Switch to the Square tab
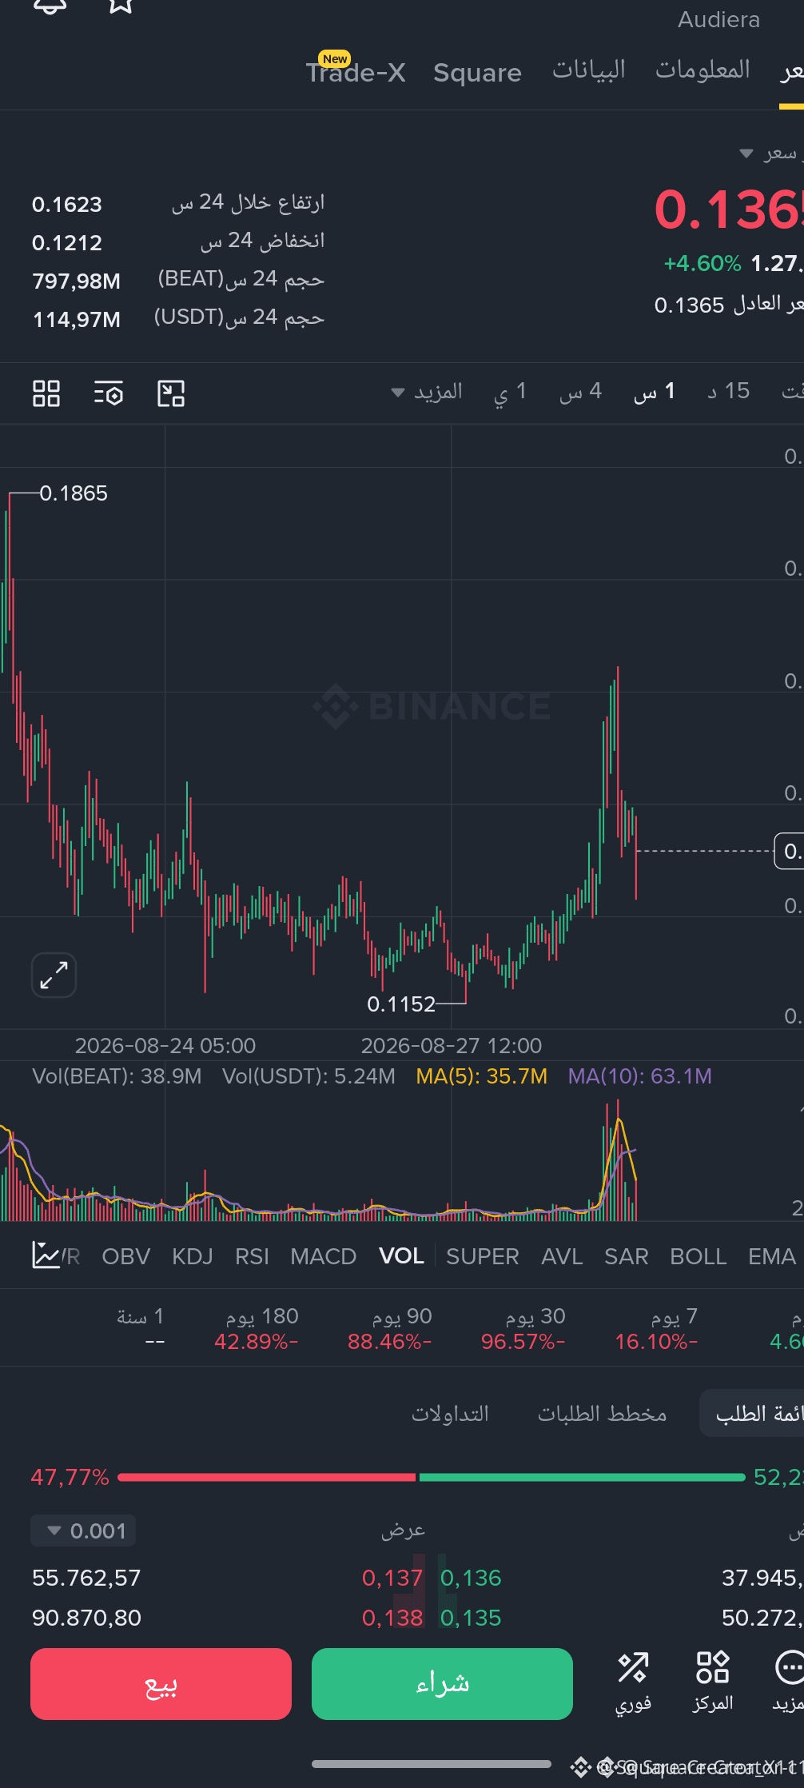 (477, 73)
